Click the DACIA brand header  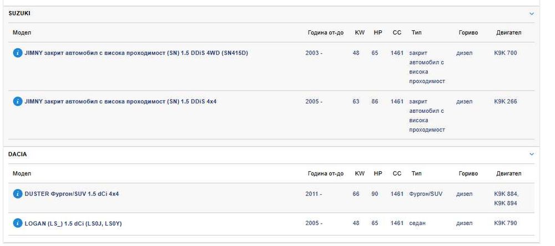tap(18, 154)
